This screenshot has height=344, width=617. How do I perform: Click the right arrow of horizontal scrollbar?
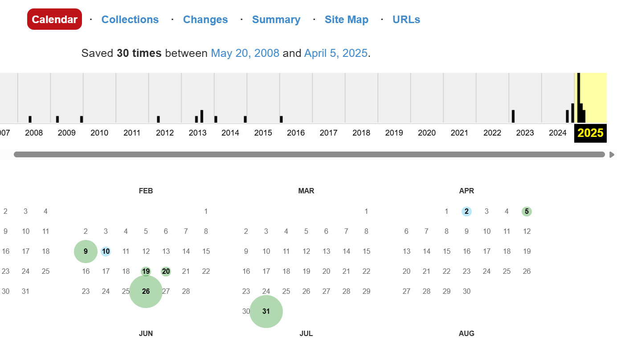tap(612, 155)
